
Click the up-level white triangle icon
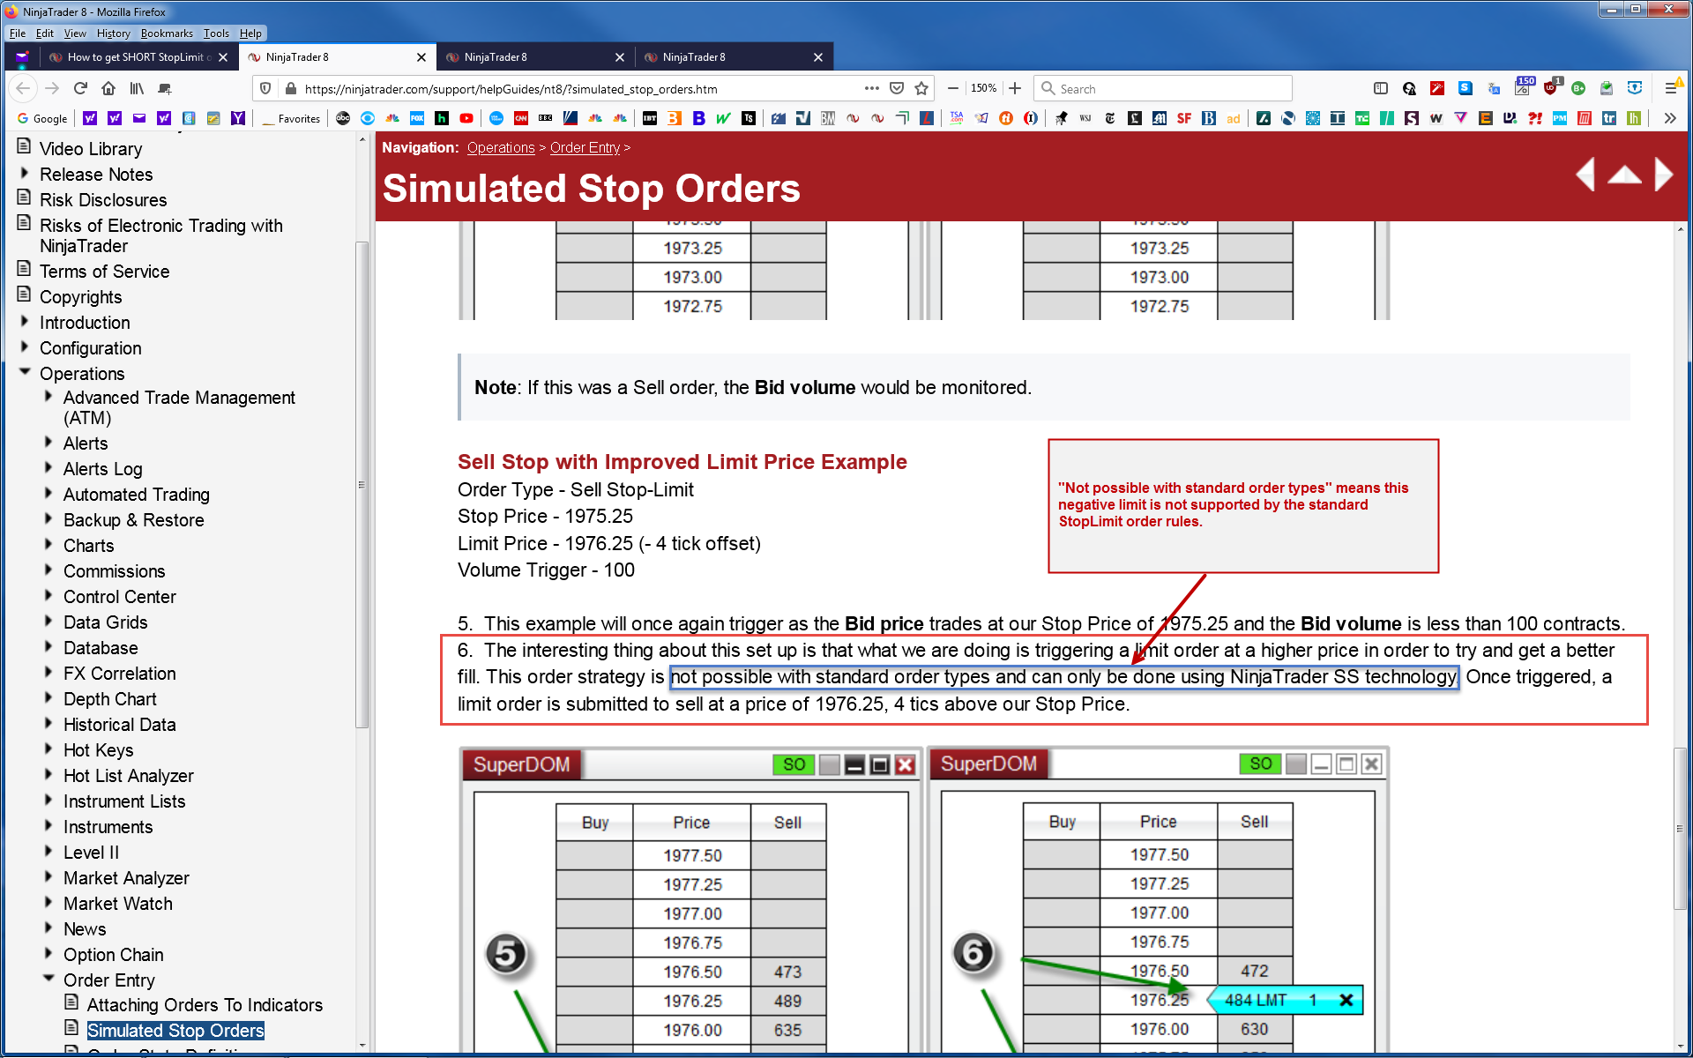[1624, 175]
